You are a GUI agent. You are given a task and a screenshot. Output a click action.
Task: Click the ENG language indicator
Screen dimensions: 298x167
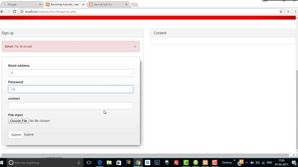(270, 163)
